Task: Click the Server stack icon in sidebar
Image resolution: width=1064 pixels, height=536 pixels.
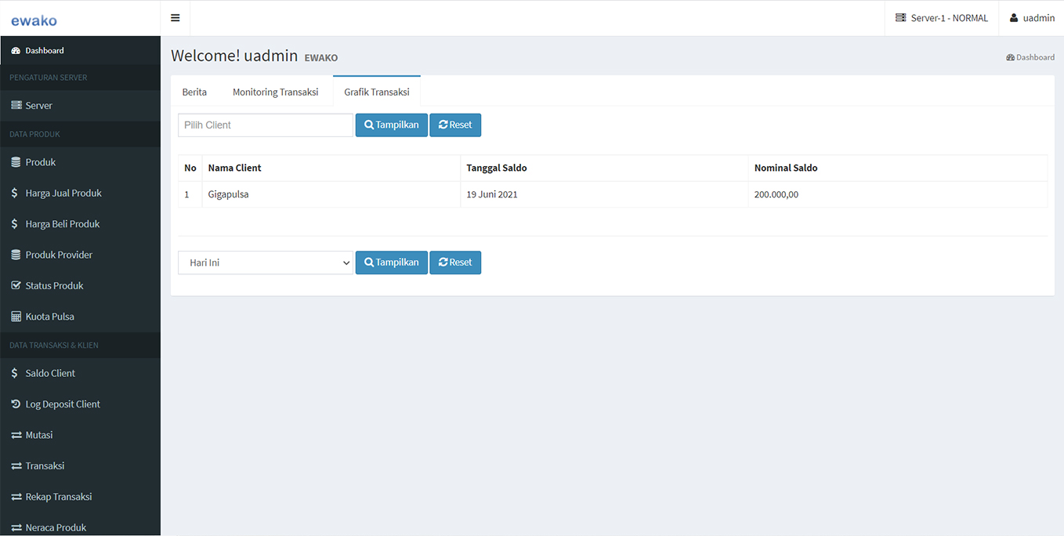Action: (16, 106)
